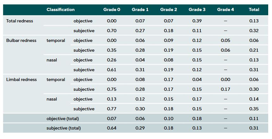Click the 0.77 cell in Grade 0
Screen dimensions: 272x139
coord(112,109)
